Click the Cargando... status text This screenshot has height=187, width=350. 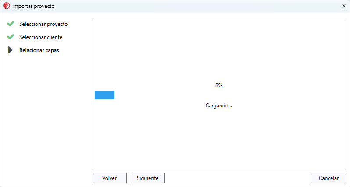pyautogui.click(x=219, y=106)
